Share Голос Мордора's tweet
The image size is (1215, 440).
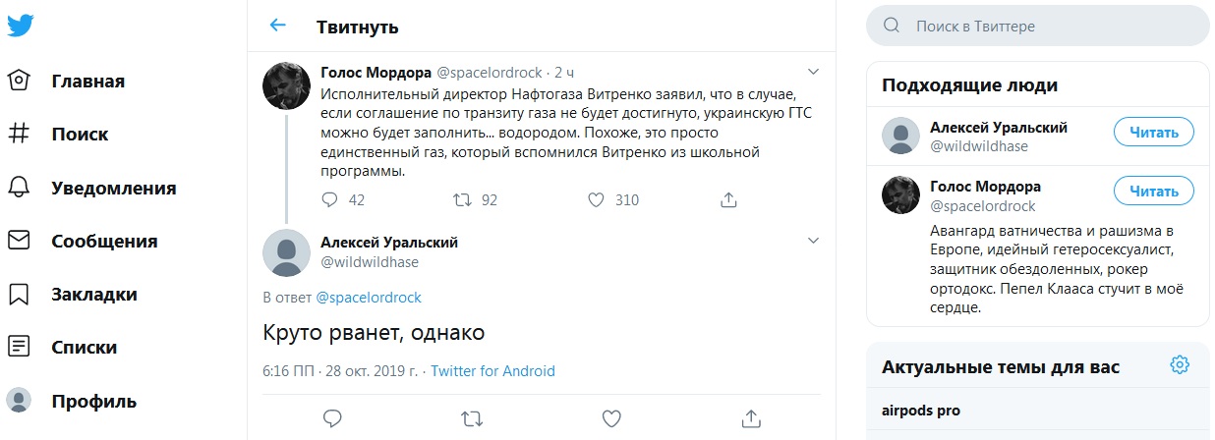(x=728, y=199)
